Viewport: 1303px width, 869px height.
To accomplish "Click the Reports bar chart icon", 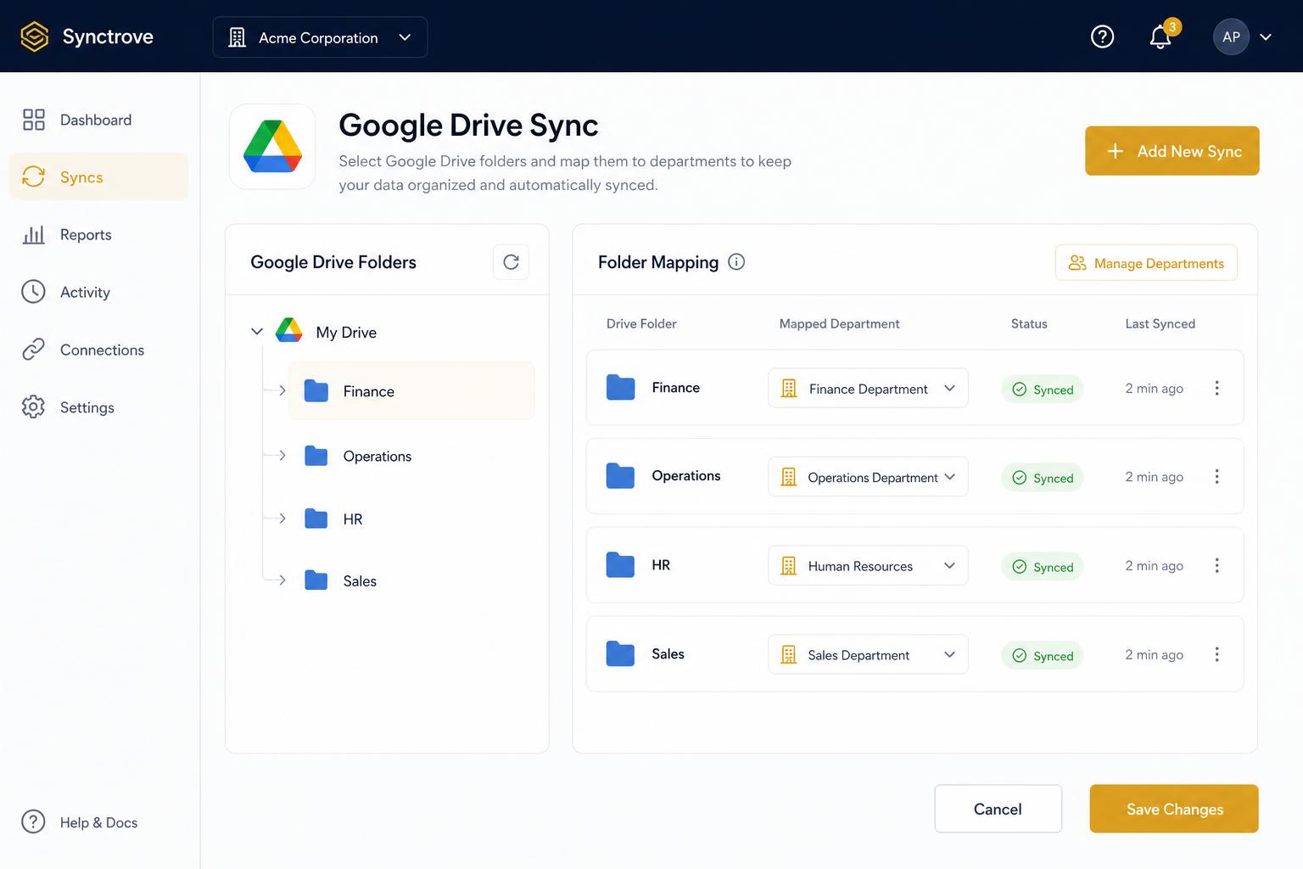I will click(x=33, y=234).
